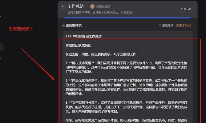Click the line 在过去的一周里，我主要负责以下几个方面的工作
Viewport: 206px width, 123px height.
tap(101, 54)
